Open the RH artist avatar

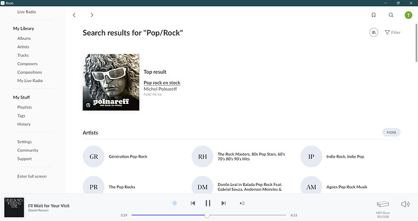tap(202, 156)
